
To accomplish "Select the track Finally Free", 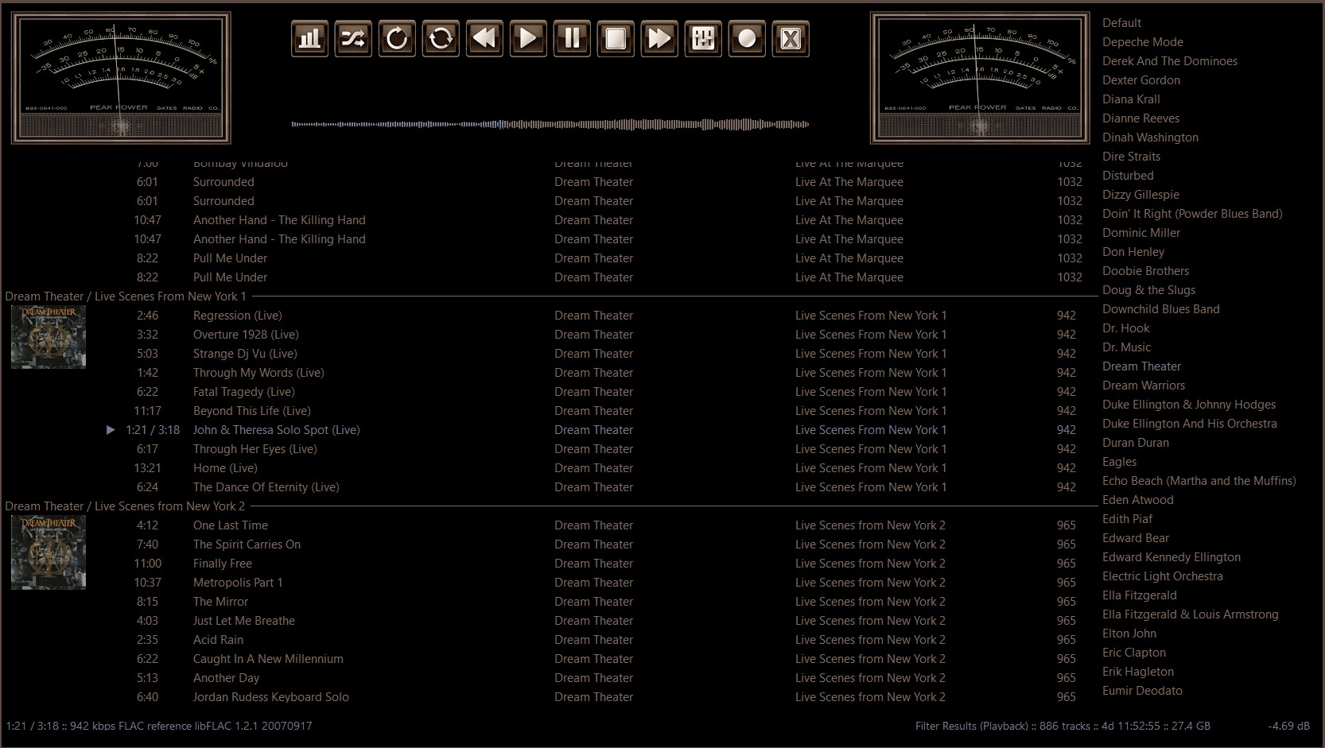I will (223, 564).
